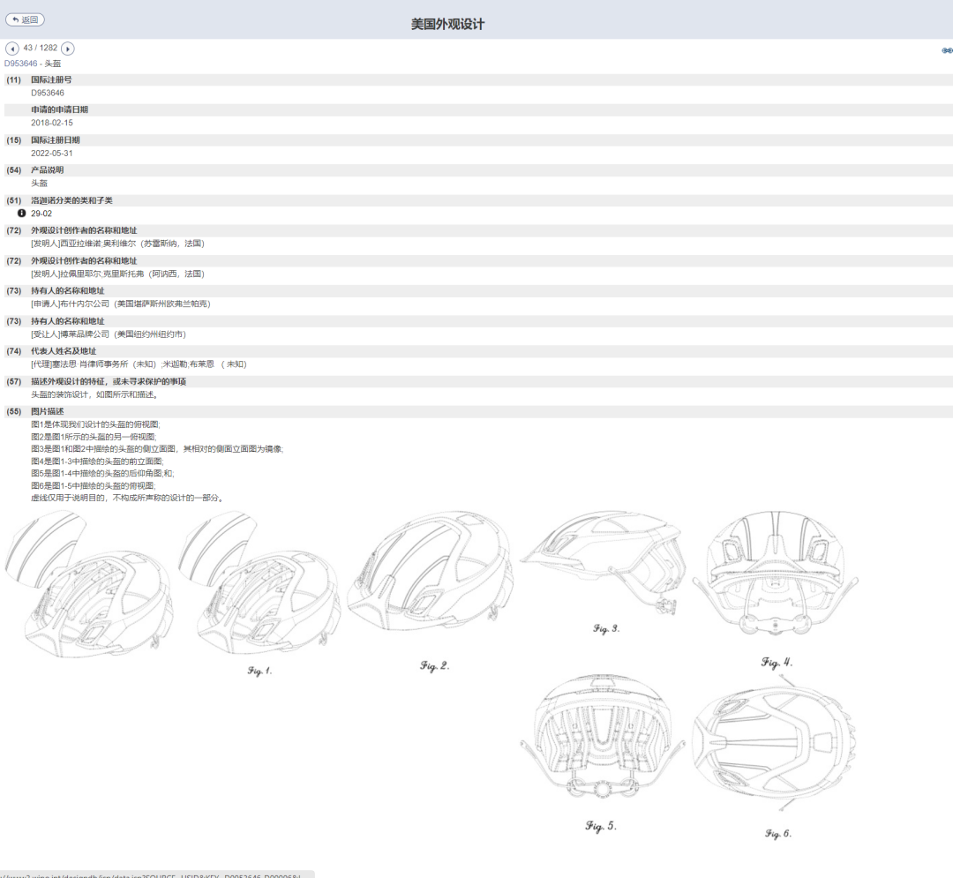Screen dimensions: 953x878
Task: Select application date 2018-02-15
Action: point(52,123)
